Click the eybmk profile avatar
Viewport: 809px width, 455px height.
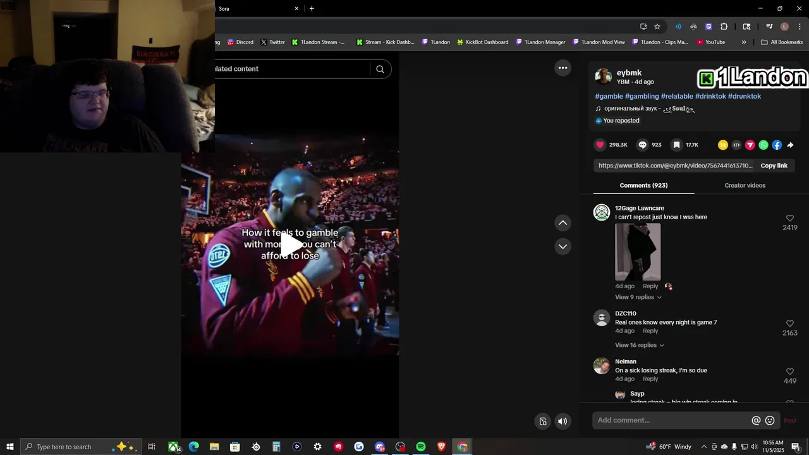[x=603, y=76]
